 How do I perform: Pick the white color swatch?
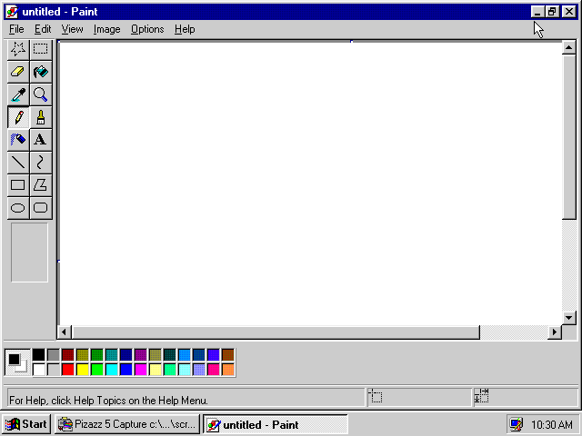point(38,370)
